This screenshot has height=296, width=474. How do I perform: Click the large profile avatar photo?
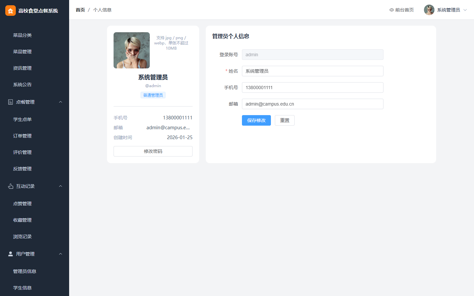(132, 50)
